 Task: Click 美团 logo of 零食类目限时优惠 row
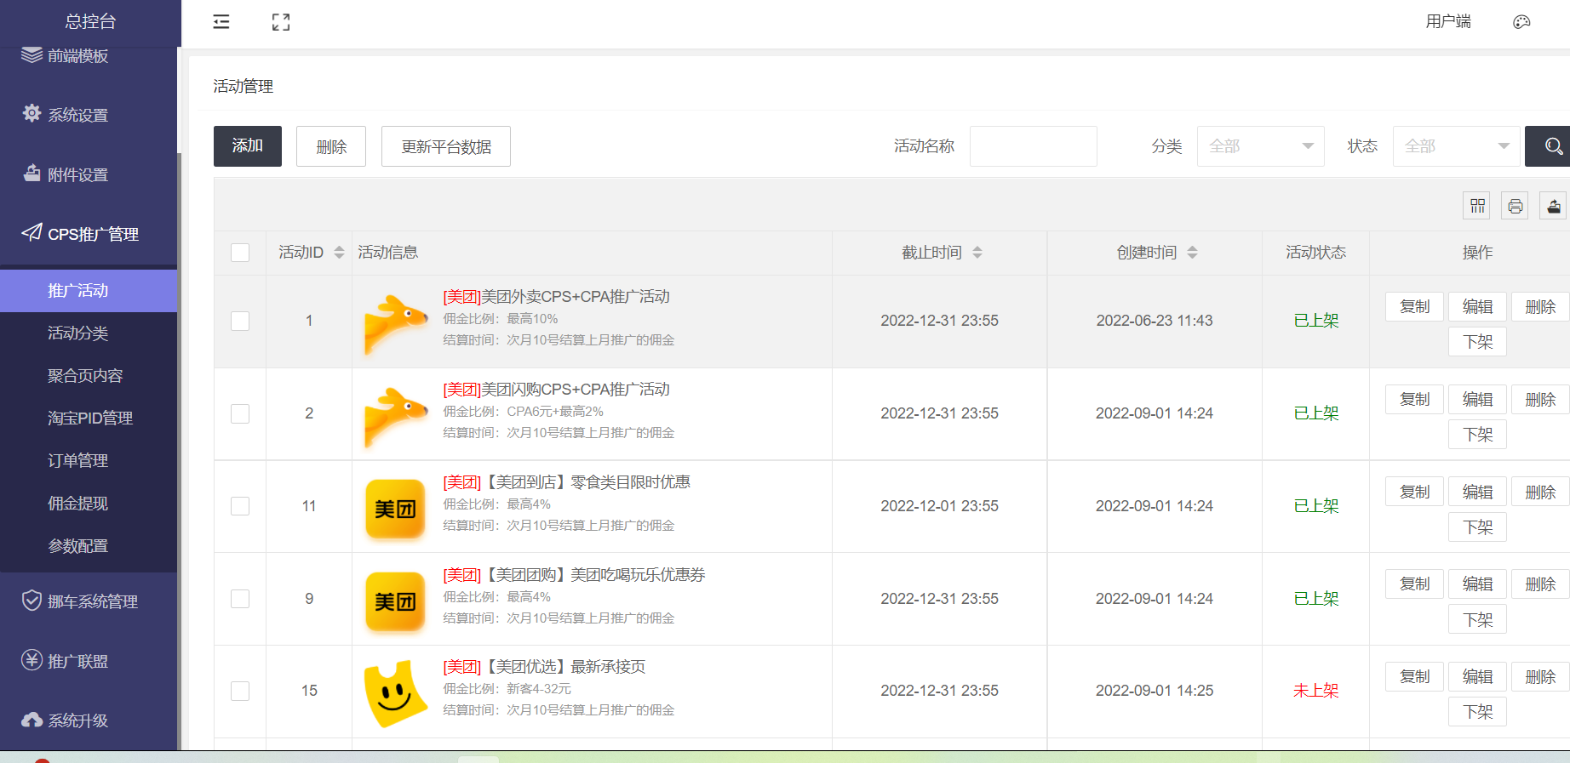click(395, 508)
